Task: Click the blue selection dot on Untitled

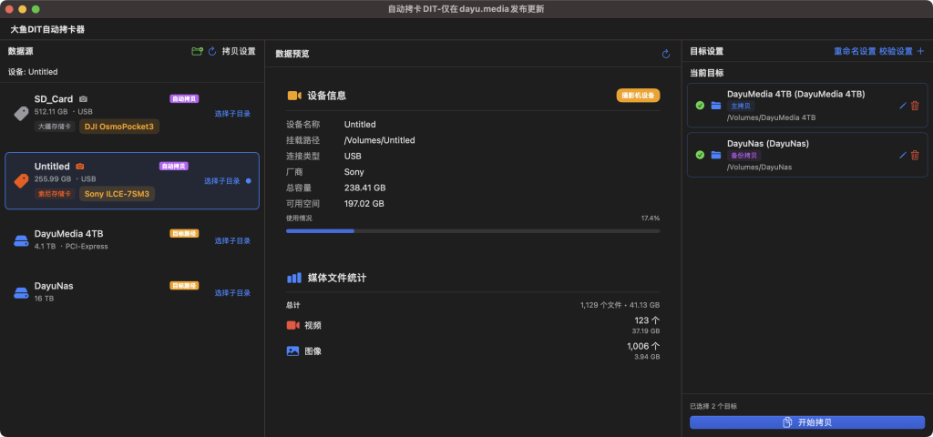Action: click(248, 181)
